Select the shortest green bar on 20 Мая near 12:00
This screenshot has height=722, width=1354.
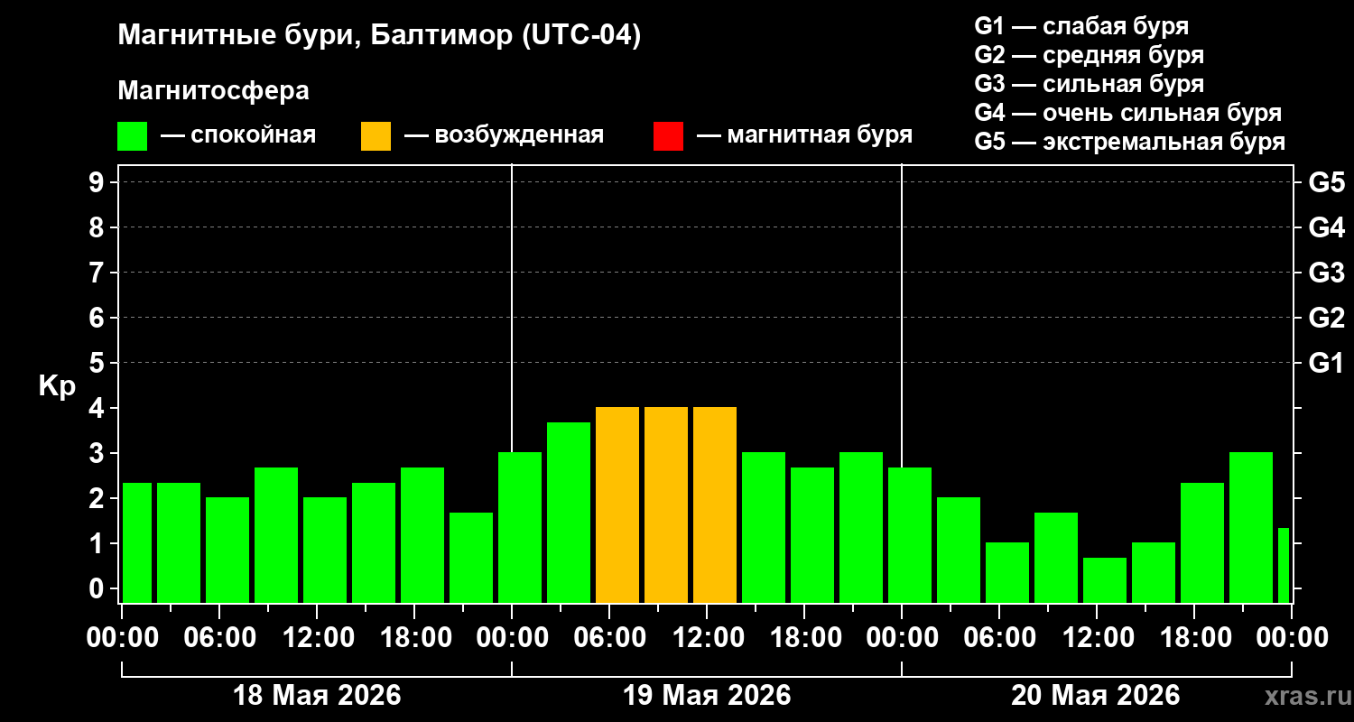pyautogui.click(x=1105, y=580)
